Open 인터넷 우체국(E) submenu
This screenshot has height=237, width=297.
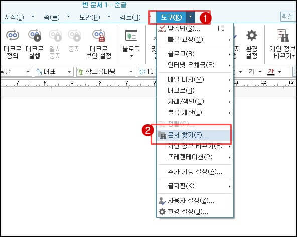click(x=195, y=65)
